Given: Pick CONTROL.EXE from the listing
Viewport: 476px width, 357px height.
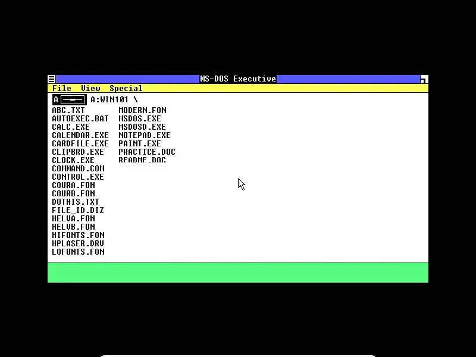Looking at the screenshot, I should pos(78,177).
